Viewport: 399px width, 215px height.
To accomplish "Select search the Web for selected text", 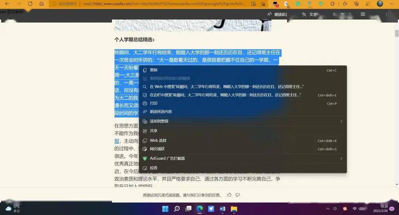I will click(x=243, y=87).
